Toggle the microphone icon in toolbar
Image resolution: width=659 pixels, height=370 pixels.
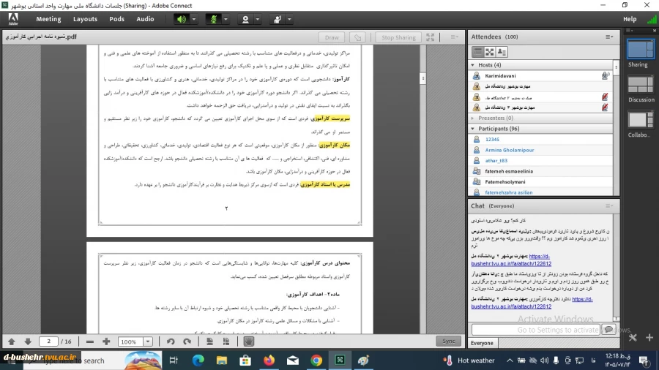pyautogui.click(x=213, y=19)
